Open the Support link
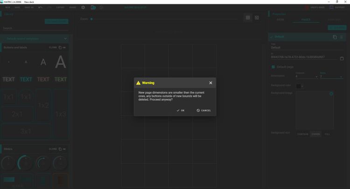The image size is (350, 189). pyautogui.click(x=340, y=7)
